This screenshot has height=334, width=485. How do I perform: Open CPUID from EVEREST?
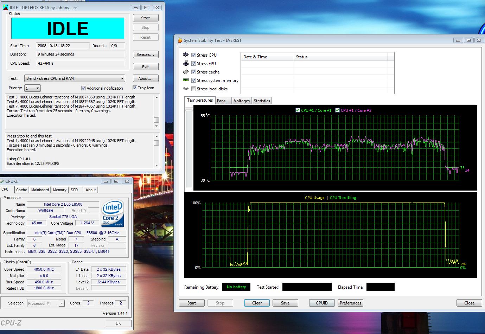(x=322, y=303)
